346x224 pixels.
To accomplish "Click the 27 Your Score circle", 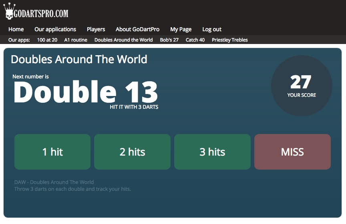I will [x=302, y=86].
